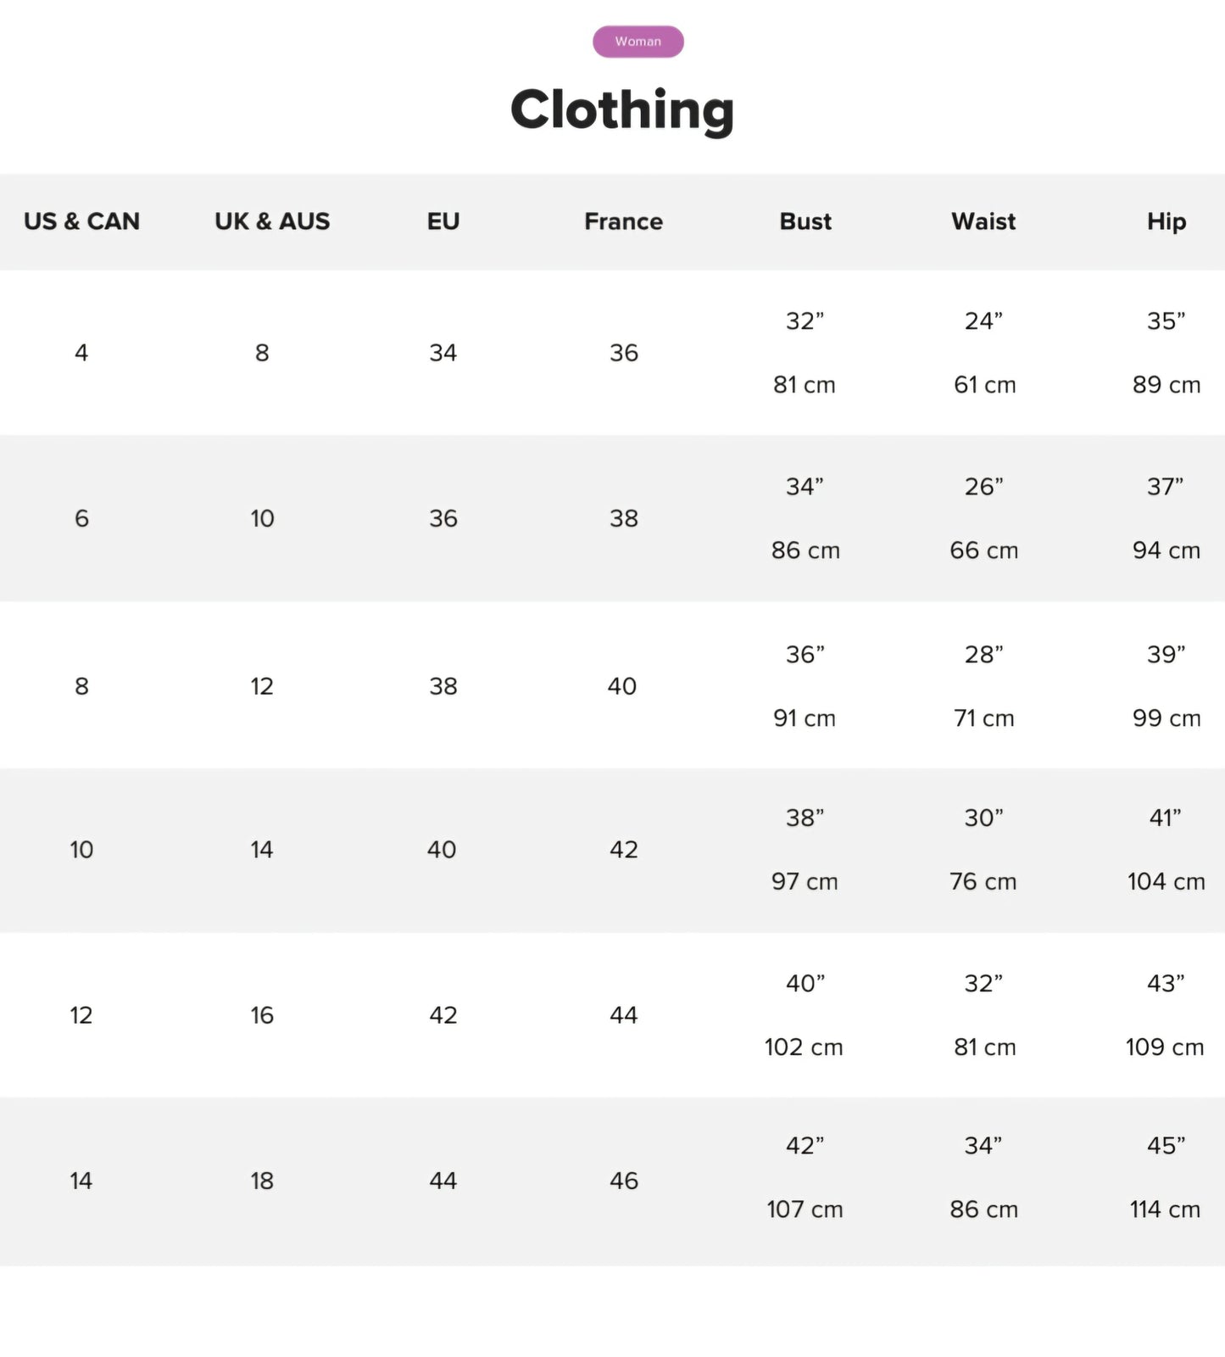Click the 97 cm bust value

804,882
